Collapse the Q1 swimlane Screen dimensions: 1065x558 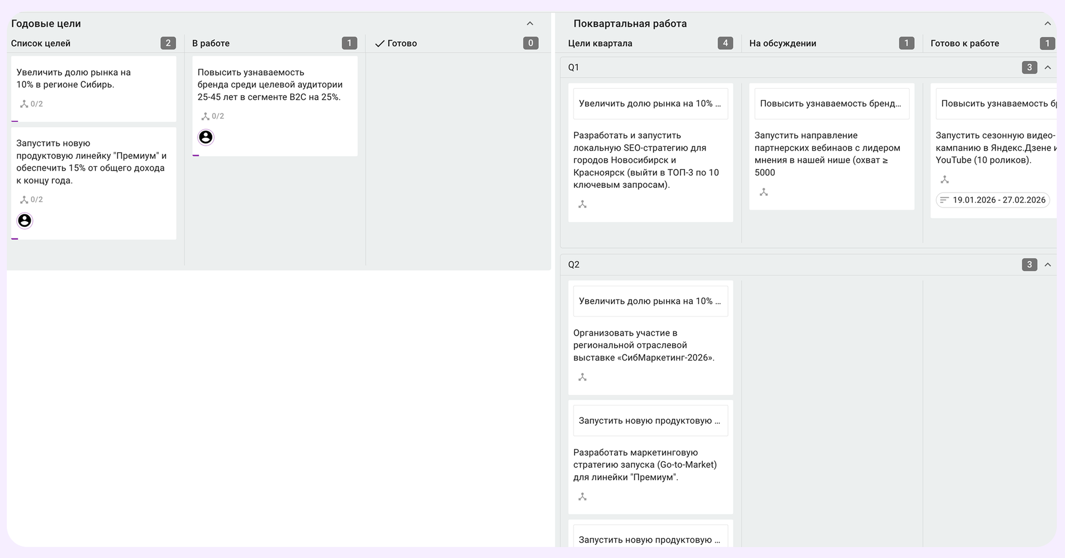point(1047,68)
